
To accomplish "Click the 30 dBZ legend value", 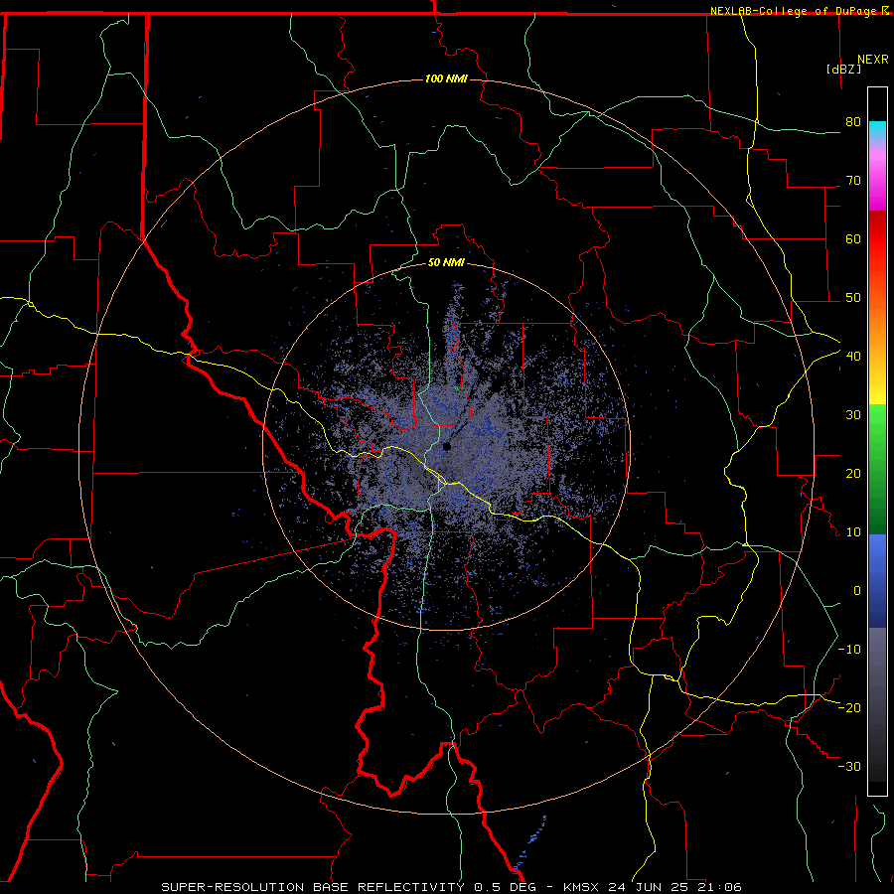I will click(853, 414).
